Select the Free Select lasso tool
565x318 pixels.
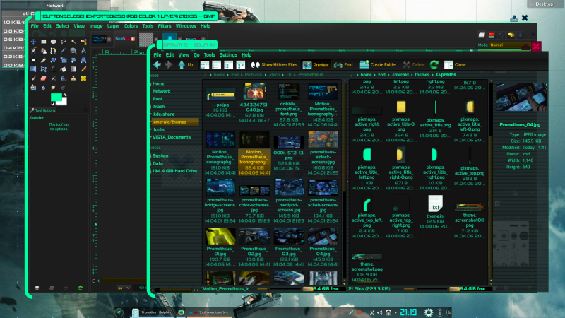click(64, 42)
